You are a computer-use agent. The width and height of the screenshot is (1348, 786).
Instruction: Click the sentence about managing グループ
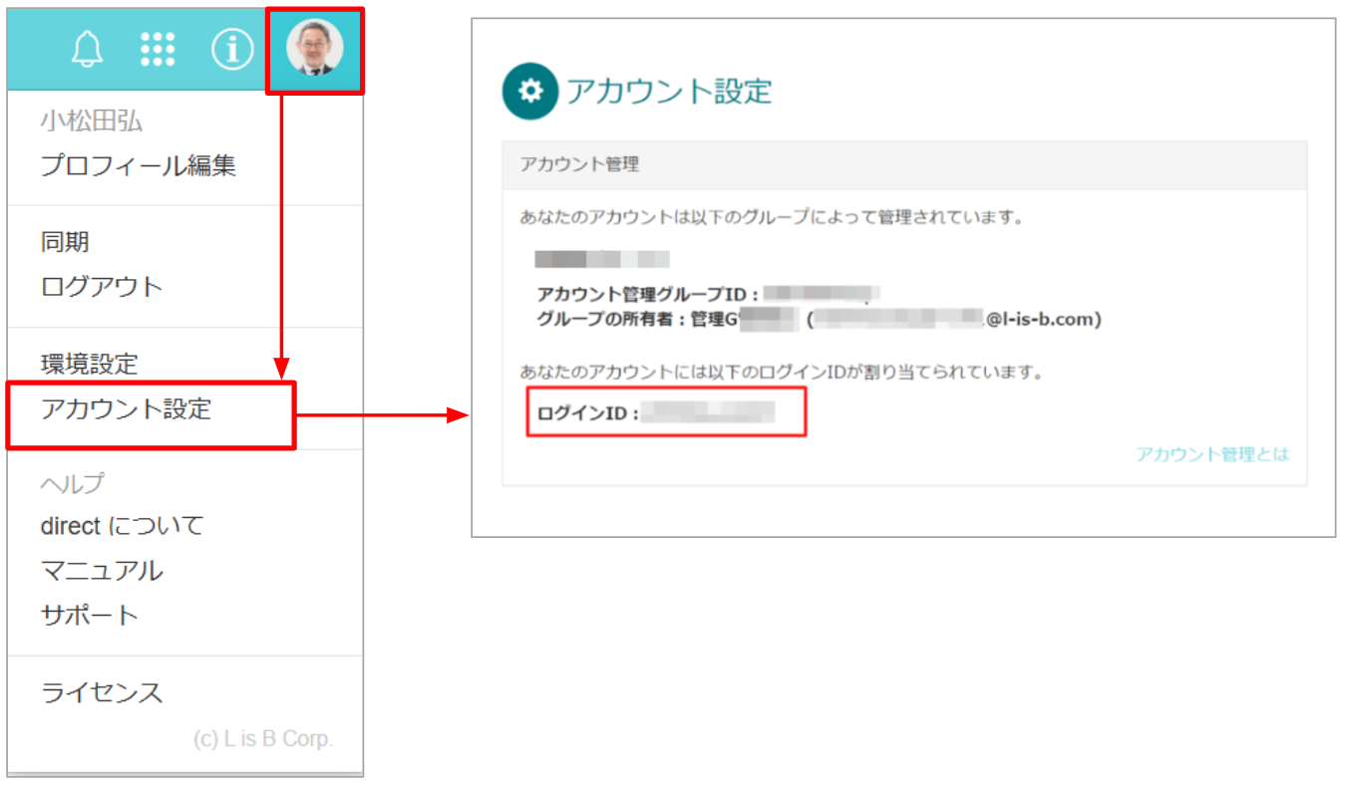coord(773,216)
